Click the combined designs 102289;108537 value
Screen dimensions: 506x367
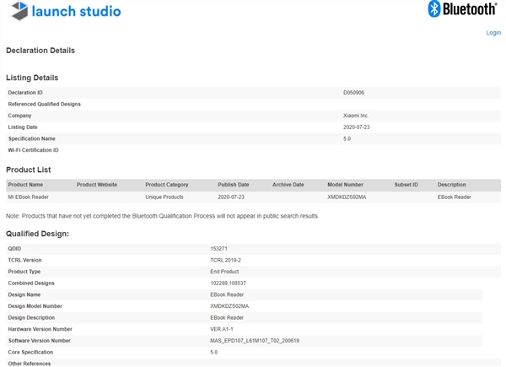pyautogui.click(x=228, y=283)
